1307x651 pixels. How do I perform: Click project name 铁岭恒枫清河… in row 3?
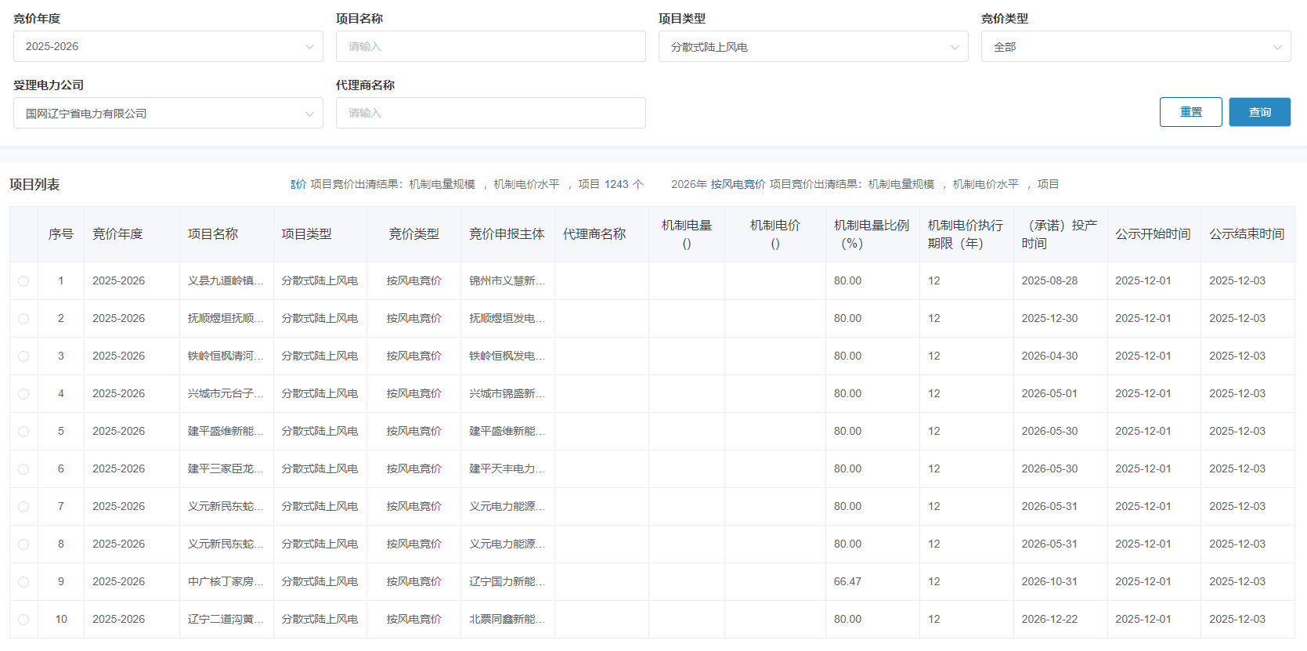226,356
